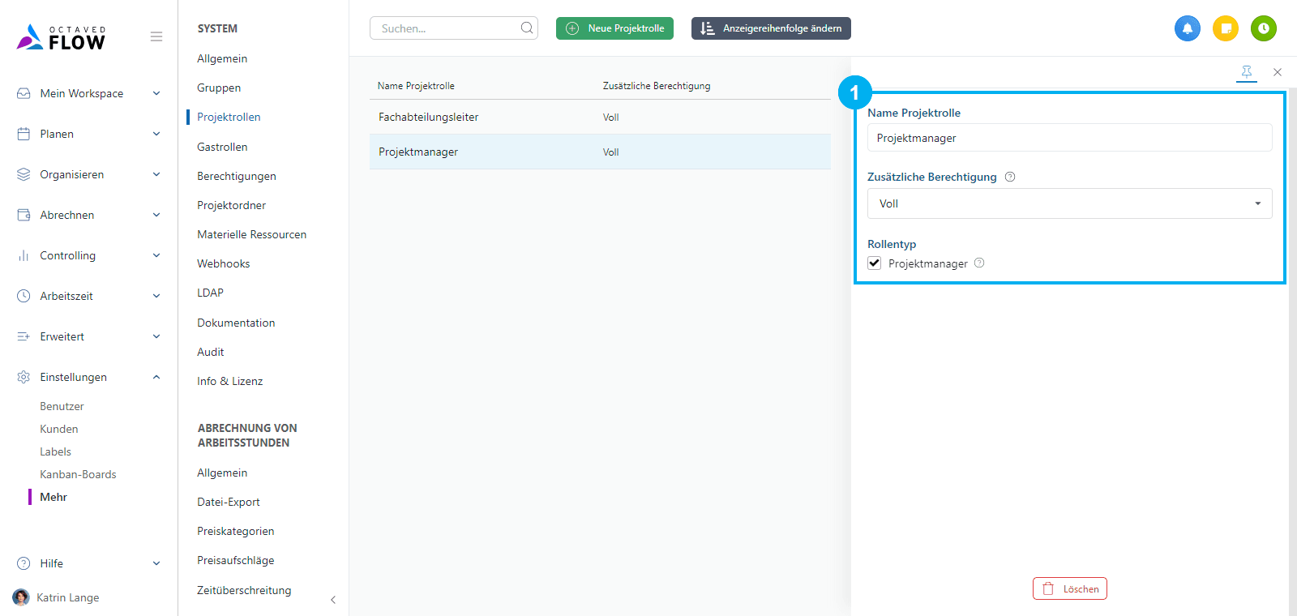
Task: Go to Gastrollen in system settings
Action: pyautogui.click(x=222, y=147)
